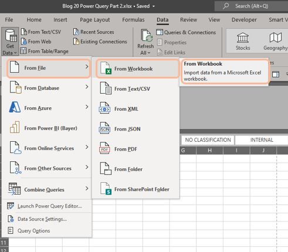Click the From PDF file icon

pyautogui.click(x=104, y=148)
